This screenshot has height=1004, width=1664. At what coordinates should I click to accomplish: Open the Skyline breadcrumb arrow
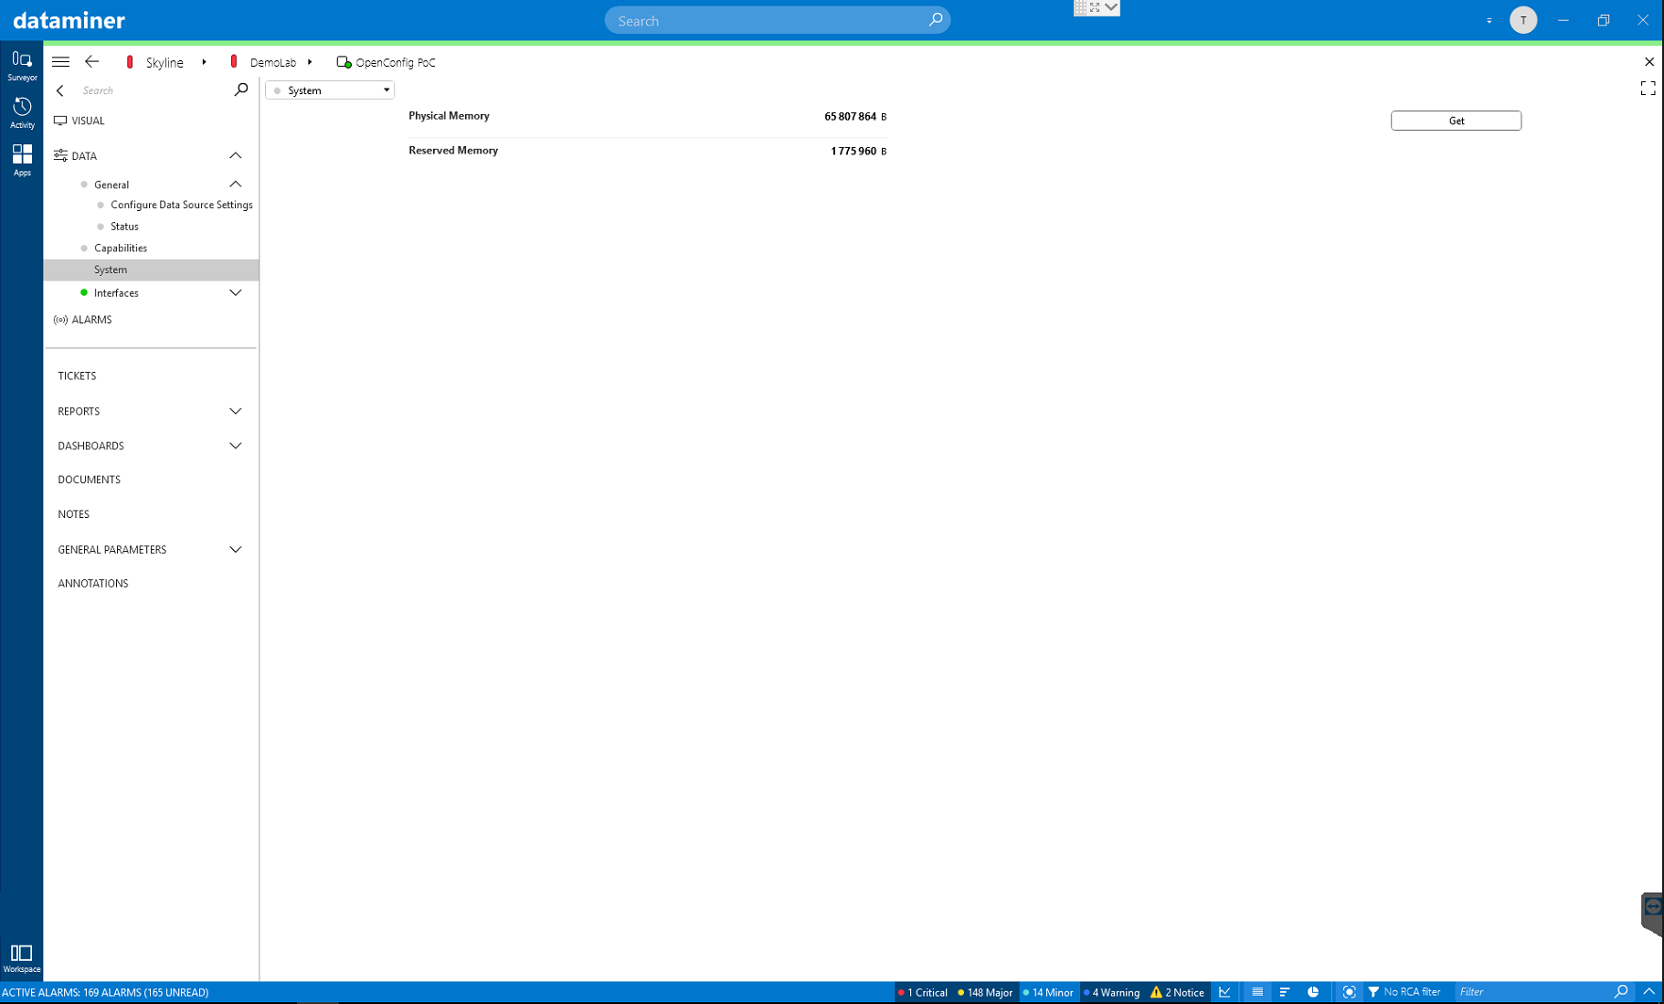tap(204, 62)
